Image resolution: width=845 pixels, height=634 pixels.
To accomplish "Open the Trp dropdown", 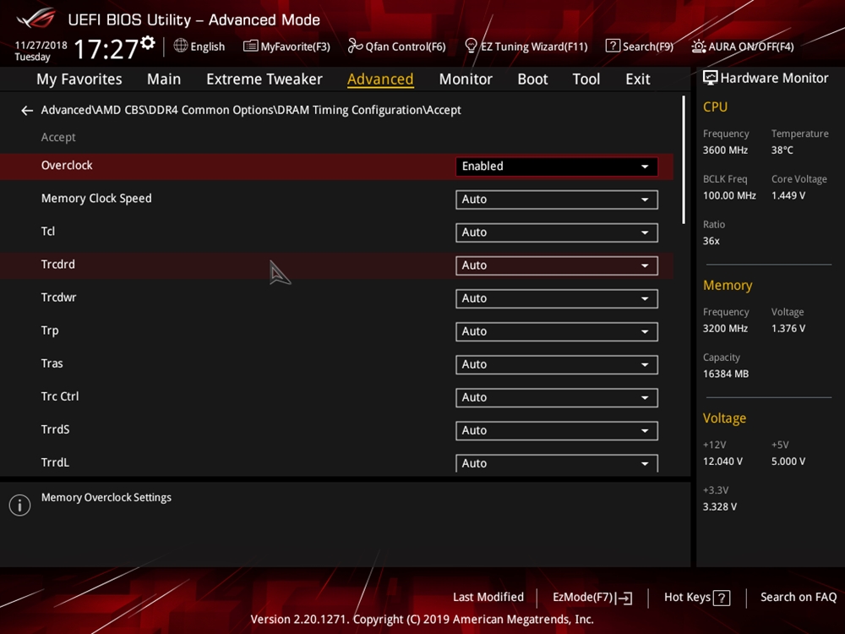I will pyautogui.click(x=557, y=331).
